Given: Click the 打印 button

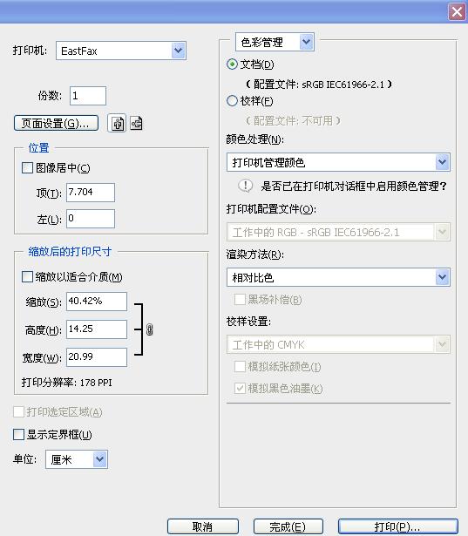Looking at the screenshot, I should coord(397,526).
